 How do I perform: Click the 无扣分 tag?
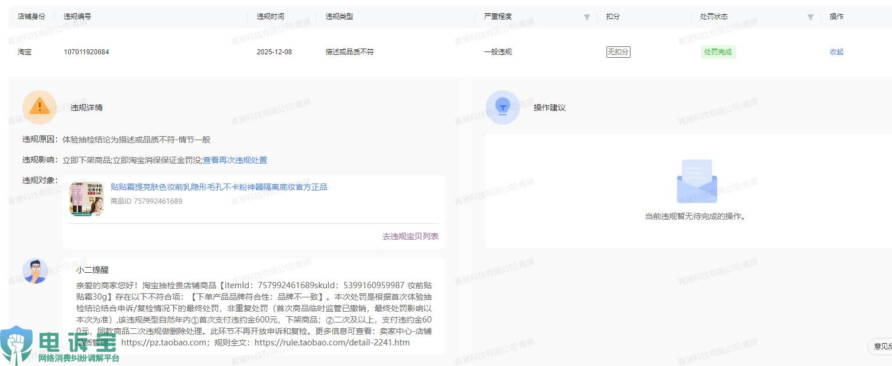[618, 52]
